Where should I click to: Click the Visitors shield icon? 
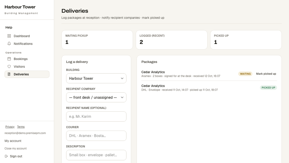[9, 67]
